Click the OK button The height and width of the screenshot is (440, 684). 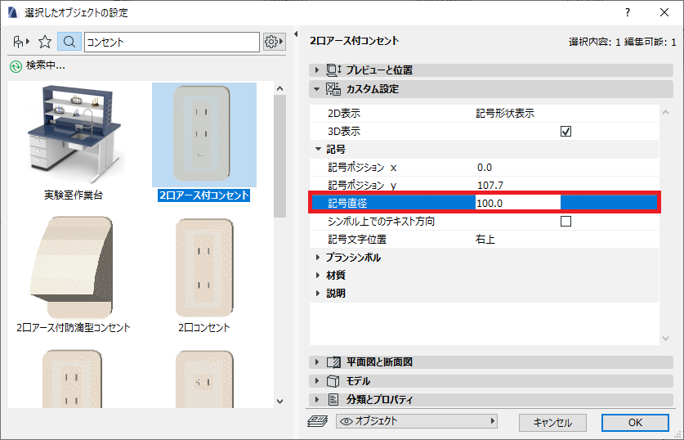pyautogui.click(x=635, y=423)
